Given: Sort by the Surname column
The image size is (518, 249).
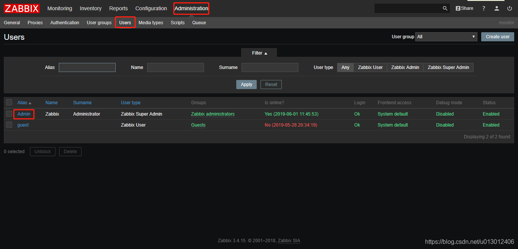Looking at the screenshot, I should pos(82,103).
